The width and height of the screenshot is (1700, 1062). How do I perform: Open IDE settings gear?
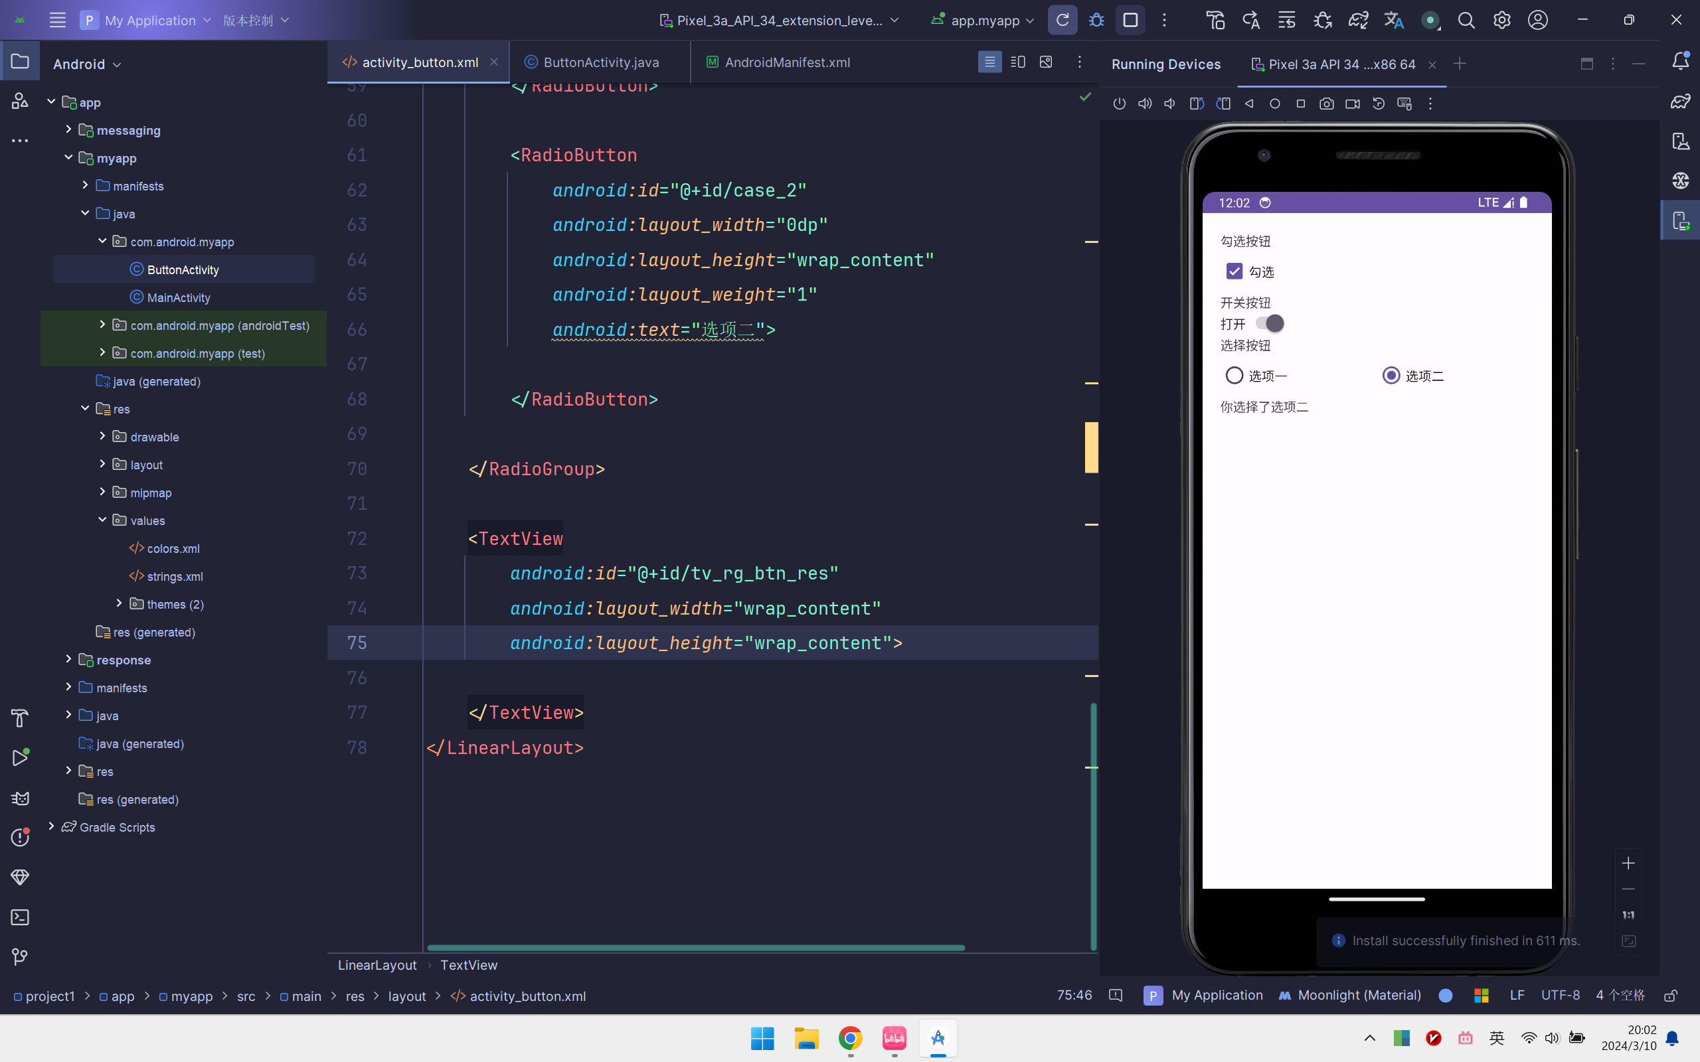point(1502,21)
